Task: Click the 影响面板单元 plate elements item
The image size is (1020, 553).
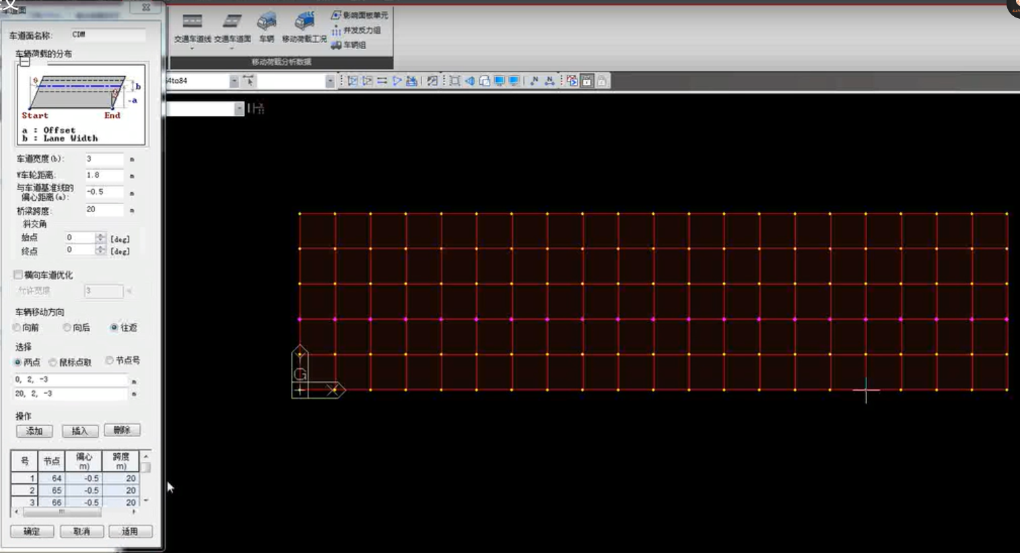Action: [x=360, y=15]
